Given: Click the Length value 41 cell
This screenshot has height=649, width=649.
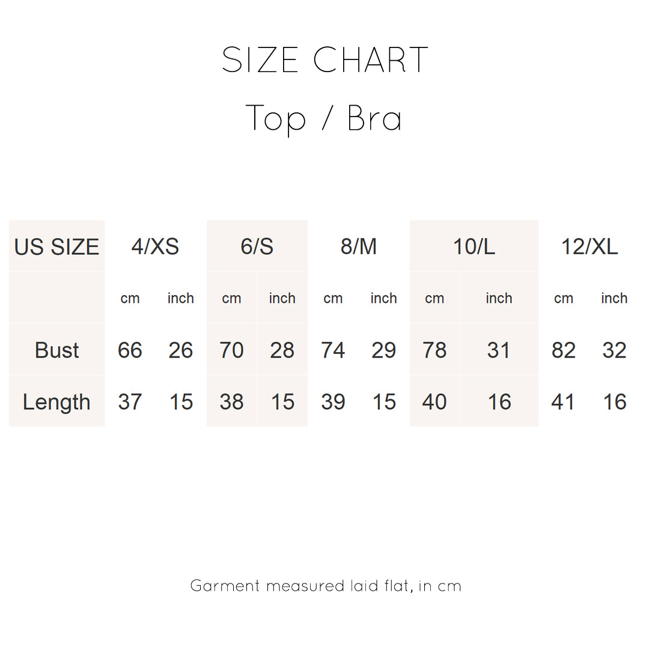Looking at the screenshot, I should click(563, 402).
